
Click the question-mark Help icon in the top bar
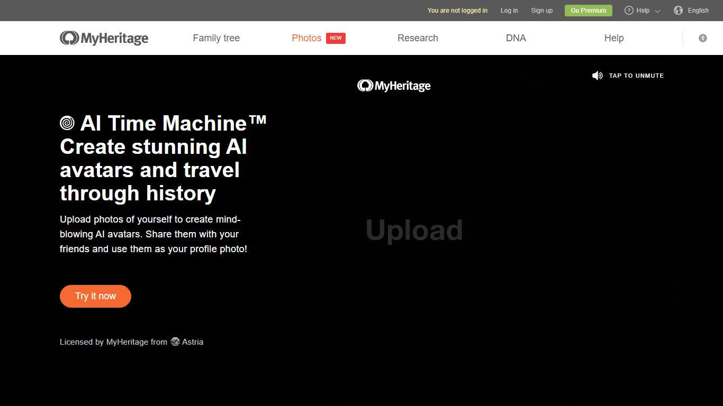[628, 10]
